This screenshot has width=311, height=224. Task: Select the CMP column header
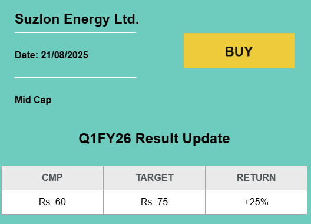[52, 178]
